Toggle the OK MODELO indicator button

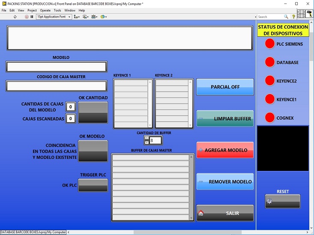(x=93, y=151)
